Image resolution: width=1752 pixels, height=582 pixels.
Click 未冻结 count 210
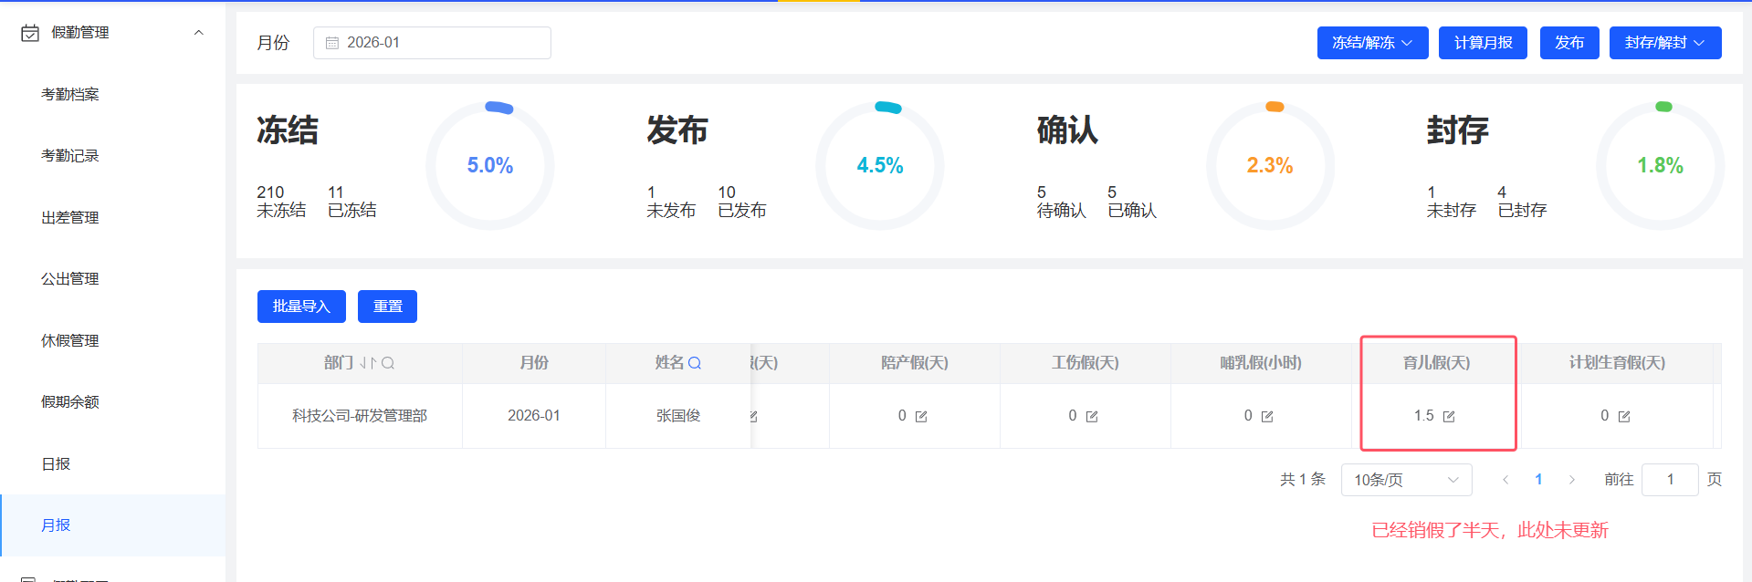coord(270,192)
